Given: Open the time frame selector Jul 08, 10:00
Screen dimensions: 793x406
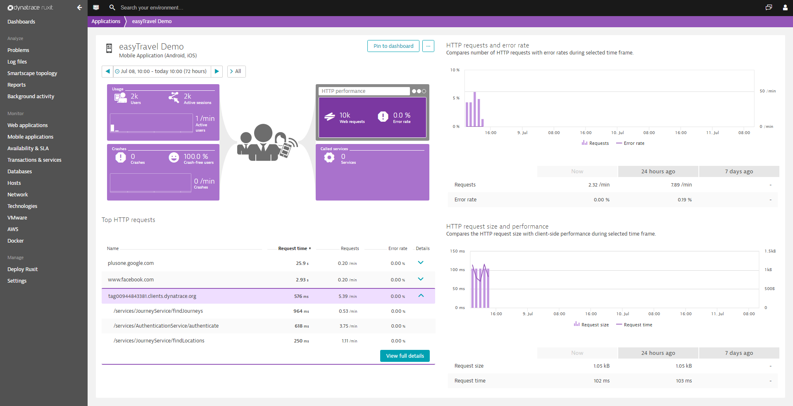Looking at the screenshot, I should (162, 71).
